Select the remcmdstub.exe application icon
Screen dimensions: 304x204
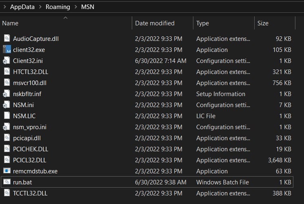pos(7,171)
